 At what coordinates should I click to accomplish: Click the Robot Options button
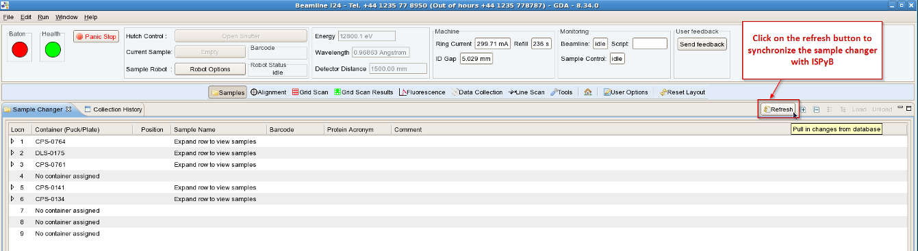pos(209,69)
